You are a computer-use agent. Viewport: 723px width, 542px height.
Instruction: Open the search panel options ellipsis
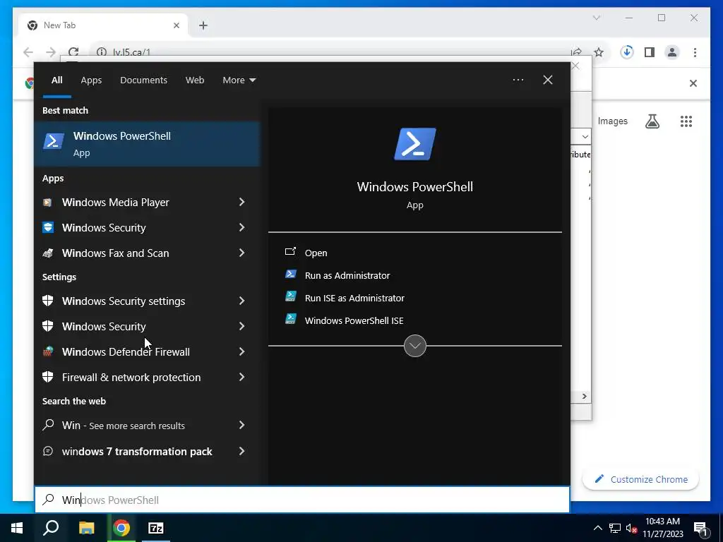pos(518,80)
